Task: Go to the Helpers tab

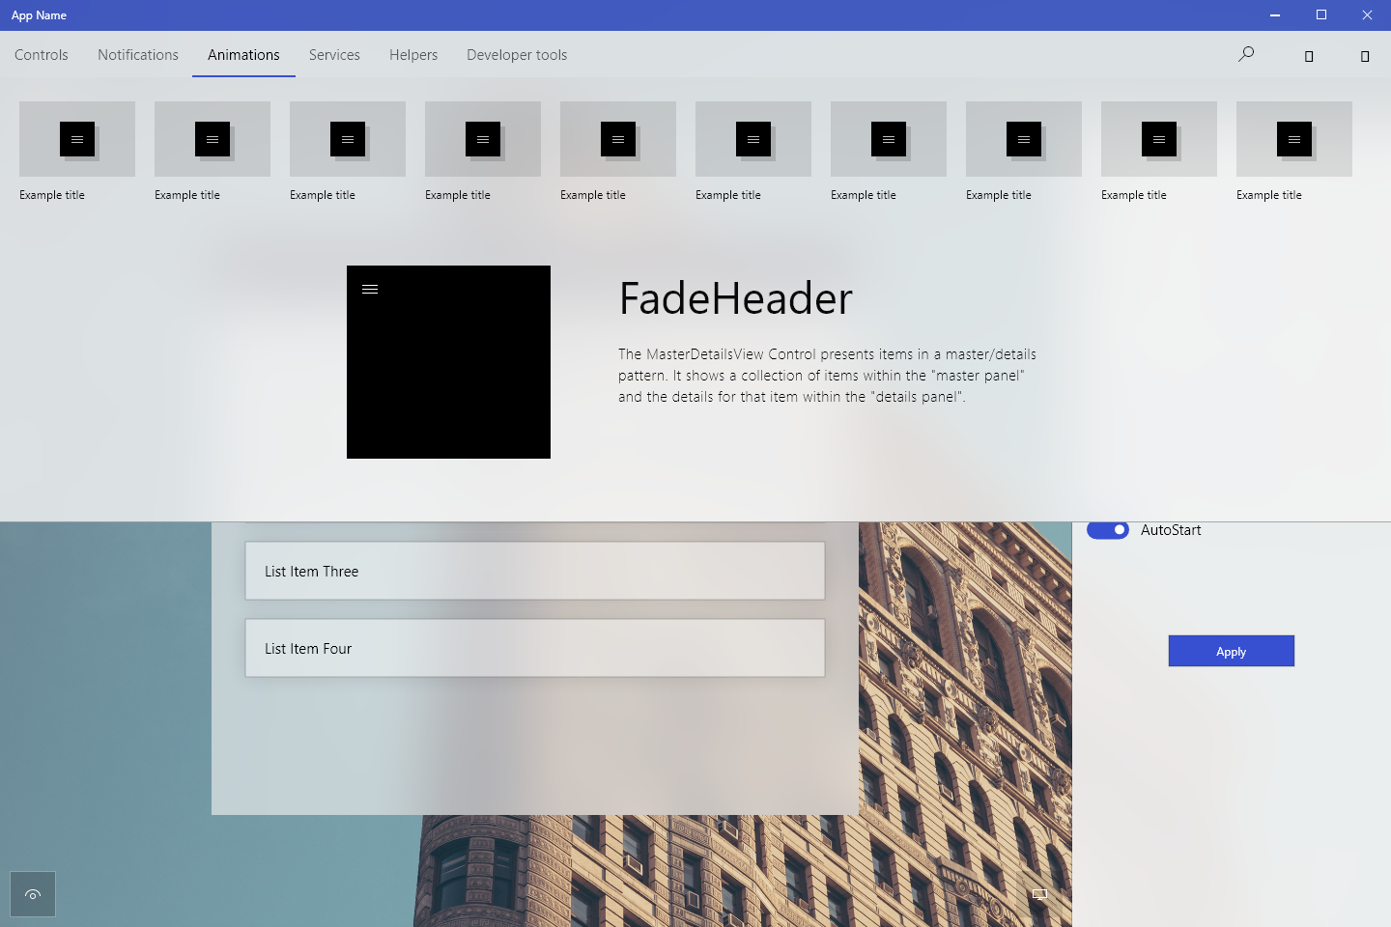Action: [413, 55]
